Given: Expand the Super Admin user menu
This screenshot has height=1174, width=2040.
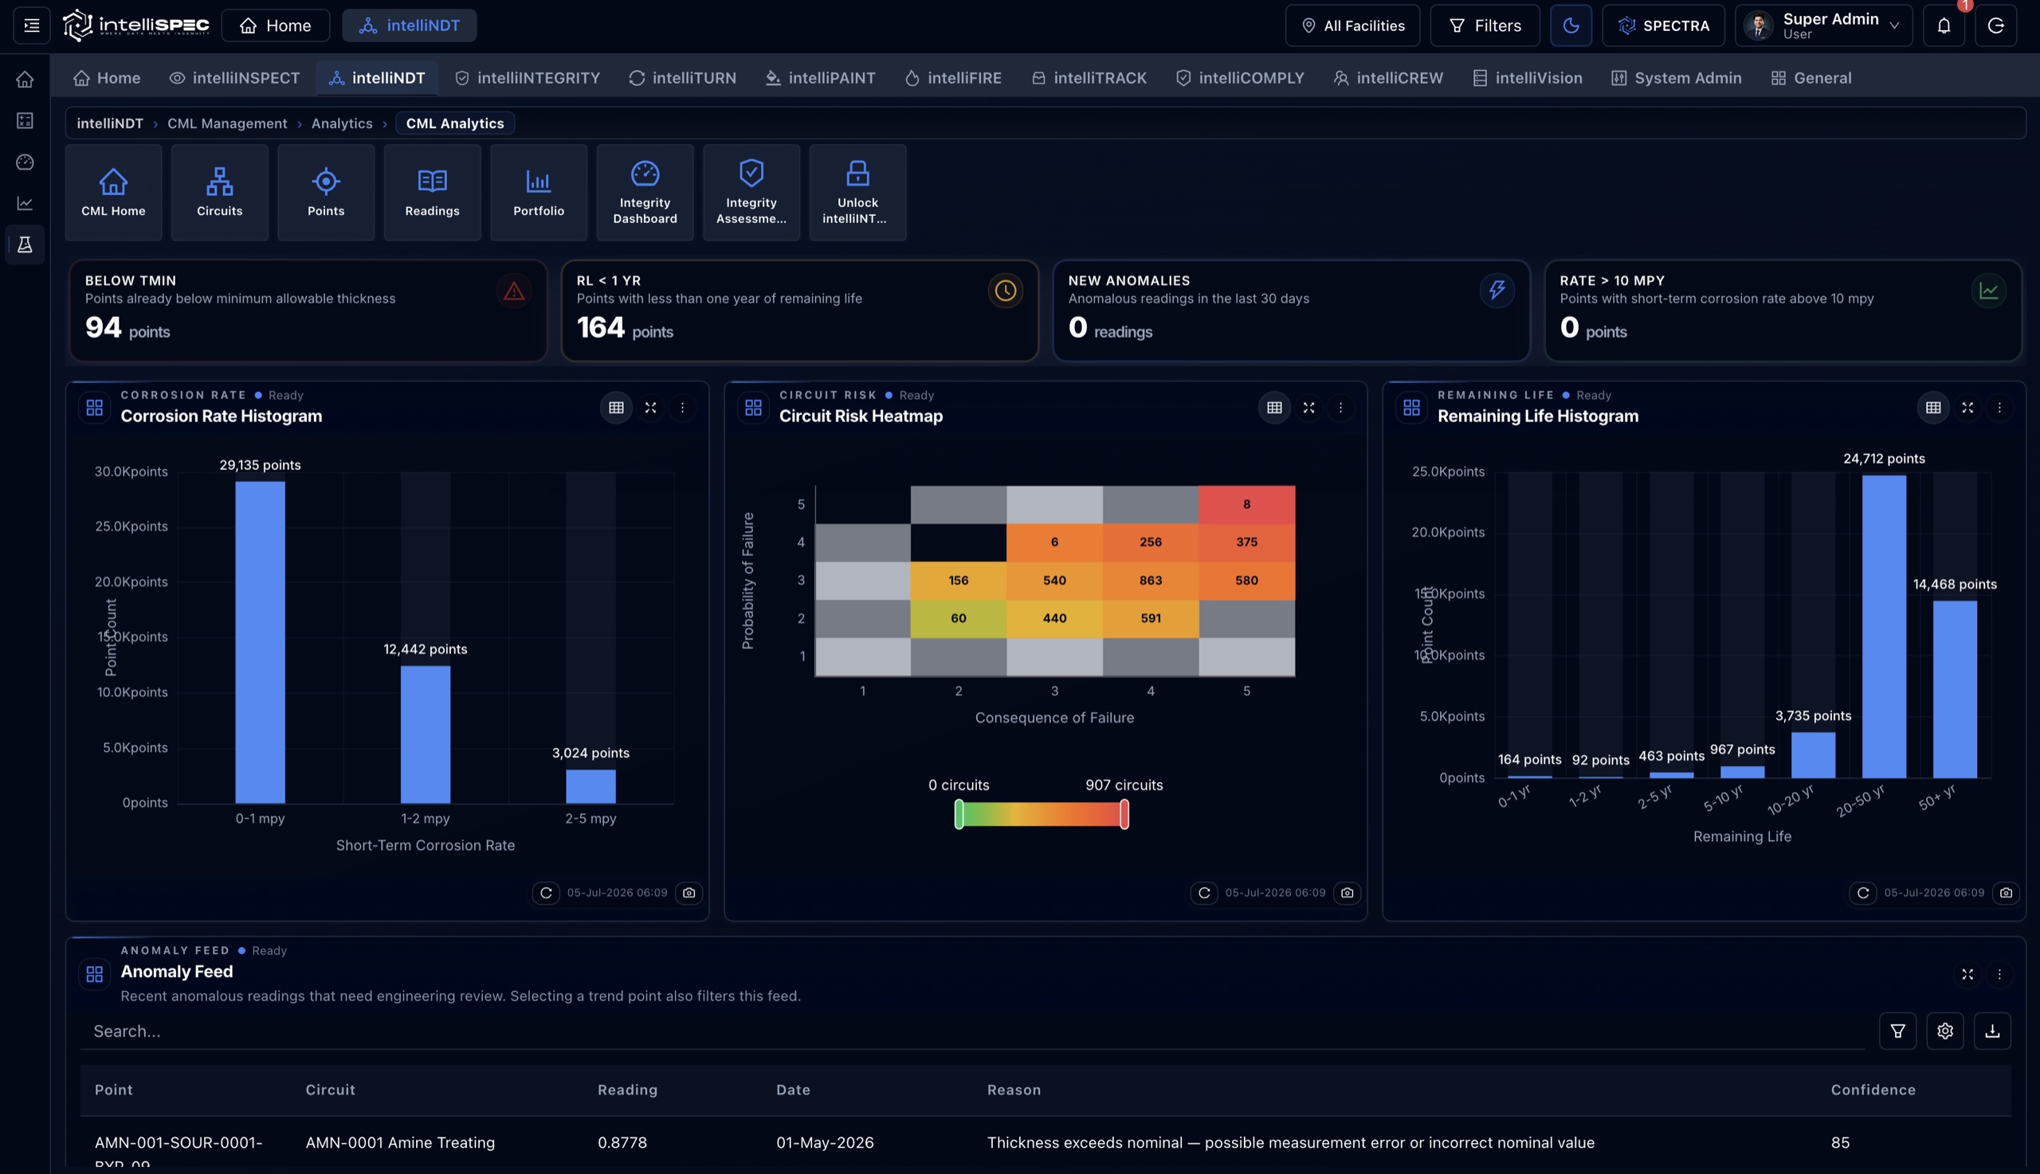Looking at the screenshot, I should coord(1823,25).
